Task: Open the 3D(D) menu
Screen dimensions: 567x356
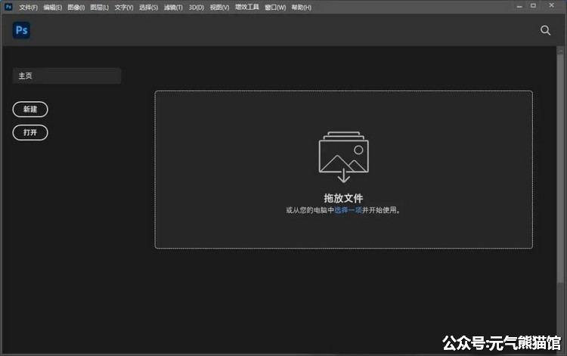Action: pos(196,7)
